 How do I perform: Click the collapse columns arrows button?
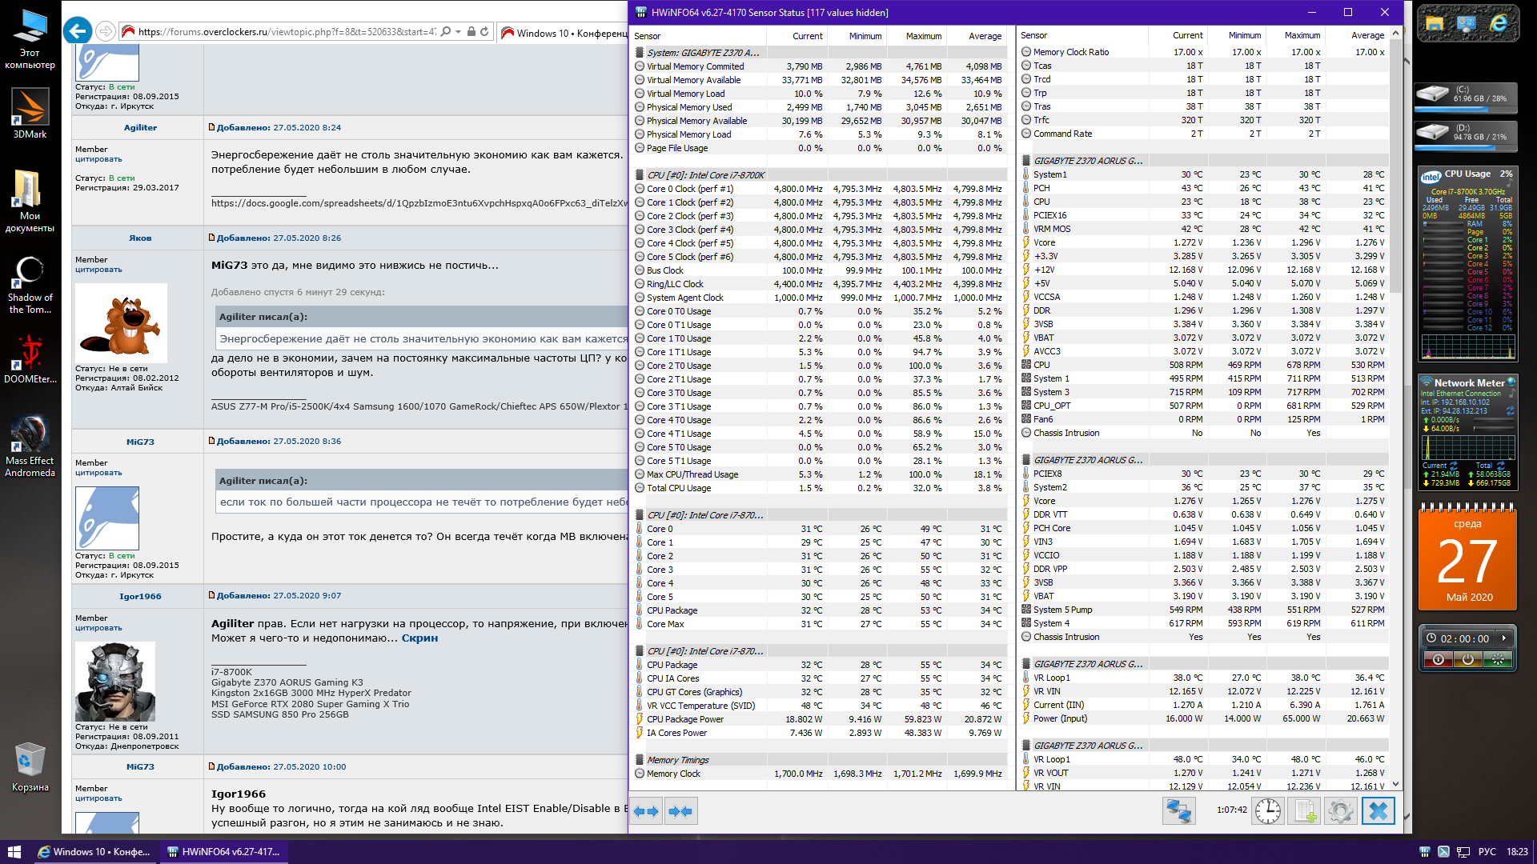click(x=680, y=811)
